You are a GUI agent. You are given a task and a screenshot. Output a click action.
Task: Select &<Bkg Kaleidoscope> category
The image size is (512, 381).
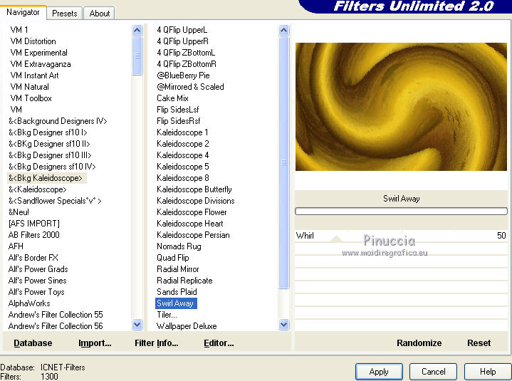tap(46, 178)
